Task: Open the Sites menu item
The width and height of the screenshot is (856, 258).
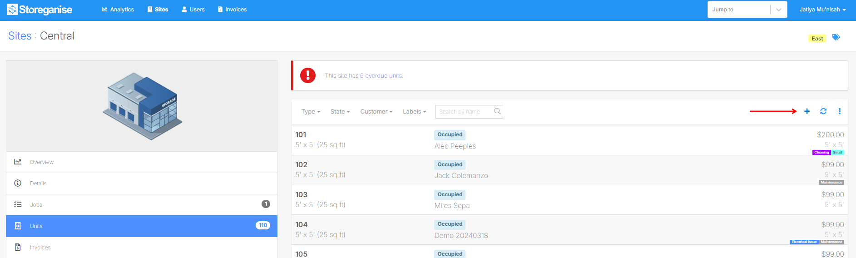Action: coord(158,10)
